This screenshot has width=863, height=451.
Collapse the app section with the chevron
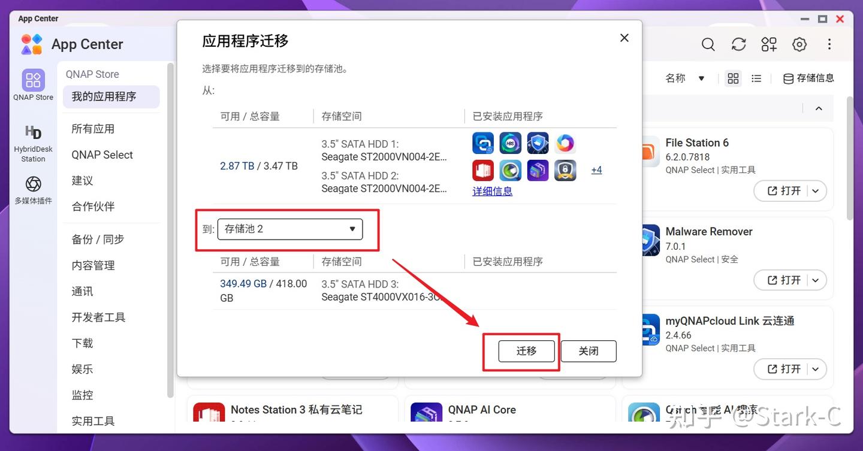pos(819,109)
